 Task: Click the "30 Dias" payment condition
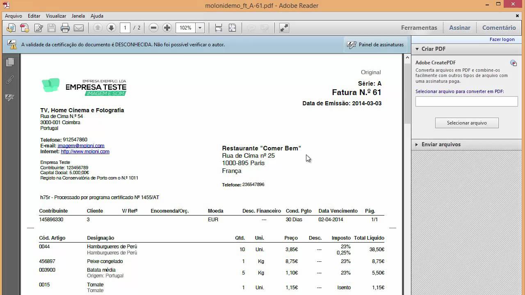[x=294, y=220]
